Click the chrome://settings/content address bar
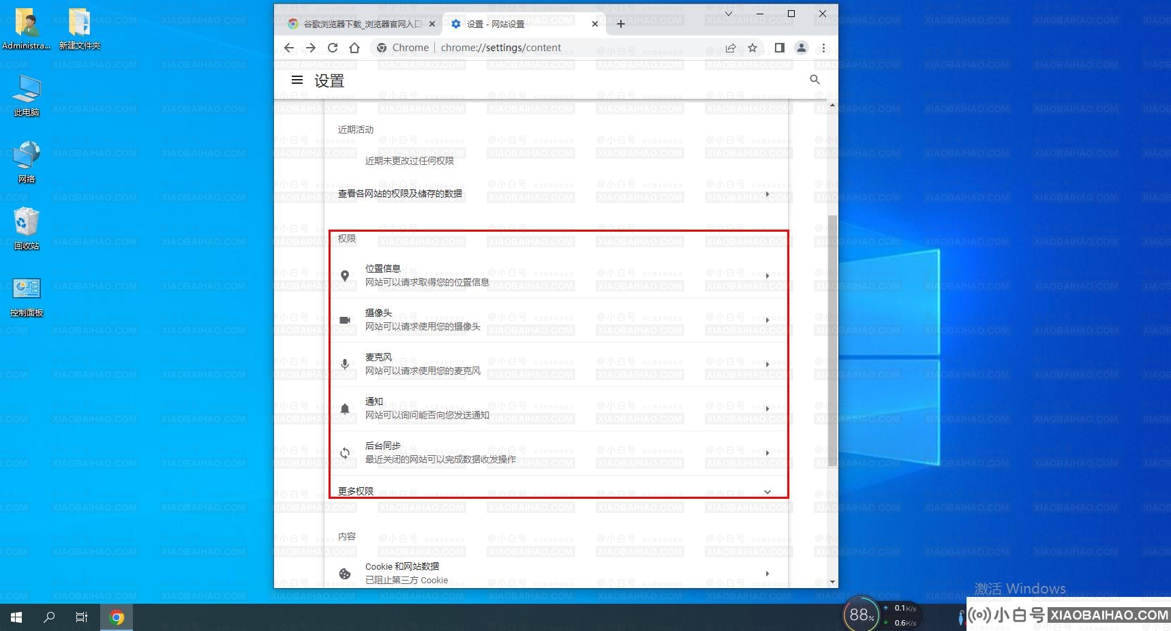The image size is (1171, 631). click(x=501, y=48)
